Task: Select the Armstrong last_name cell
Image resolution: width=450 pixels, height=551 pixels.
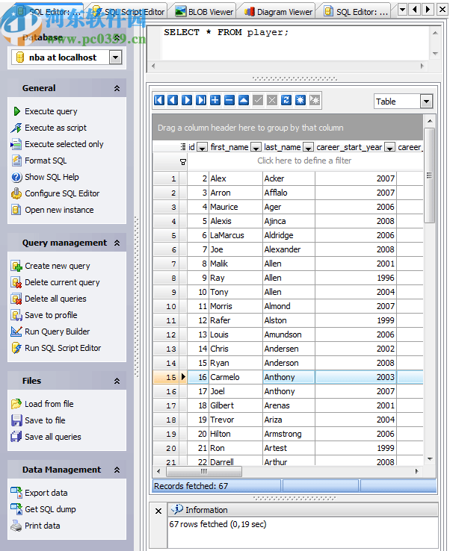Action: coord(289,434)
